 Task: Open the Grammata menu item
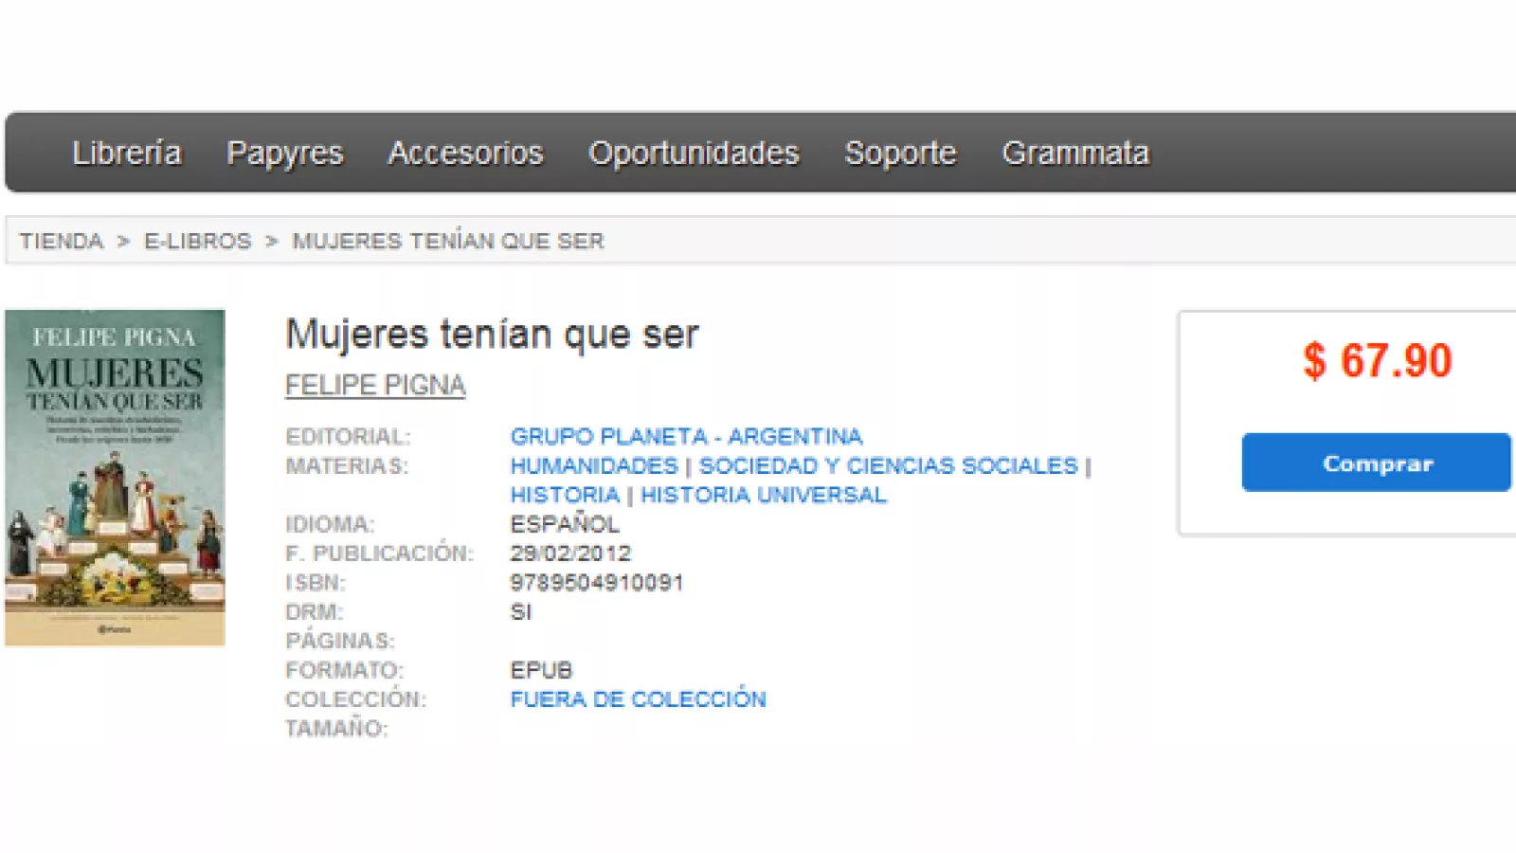[1075, 153]
